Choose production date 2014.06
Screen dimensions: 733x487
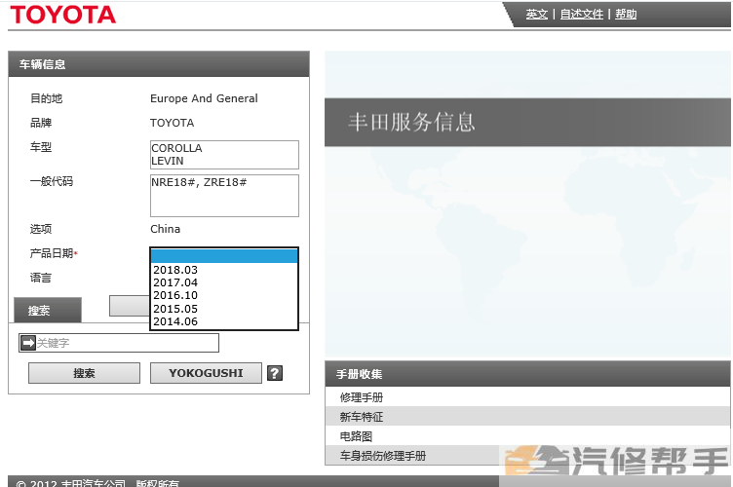coord(224,321)
